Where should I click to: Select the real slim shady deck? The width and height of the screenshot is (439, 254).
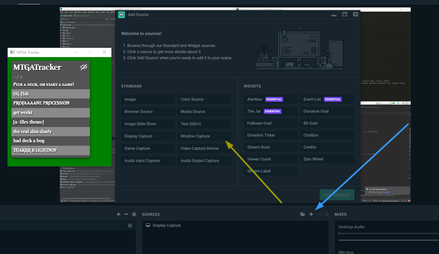(51, 132)
